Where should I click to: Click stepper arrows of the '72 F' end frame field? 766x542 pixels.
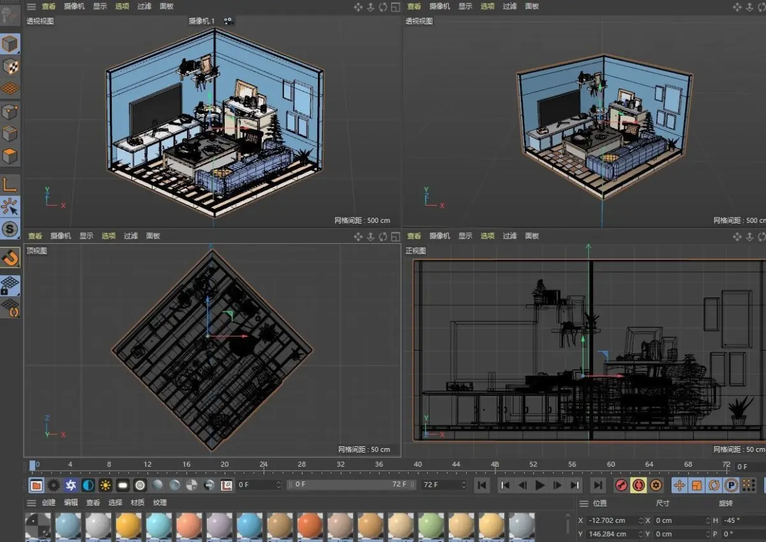(x=464, y=485)
